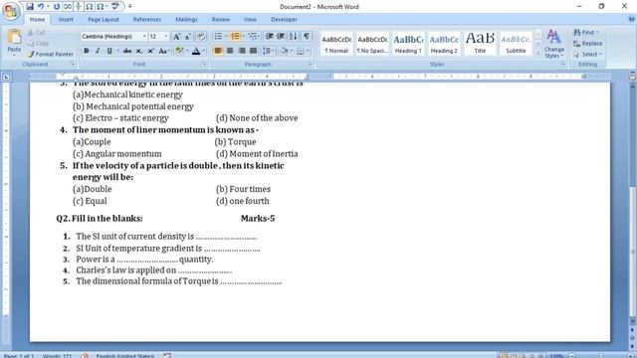Open the Office button menu
This screenshot has height=358, width=637.
(x=11, y=11)
